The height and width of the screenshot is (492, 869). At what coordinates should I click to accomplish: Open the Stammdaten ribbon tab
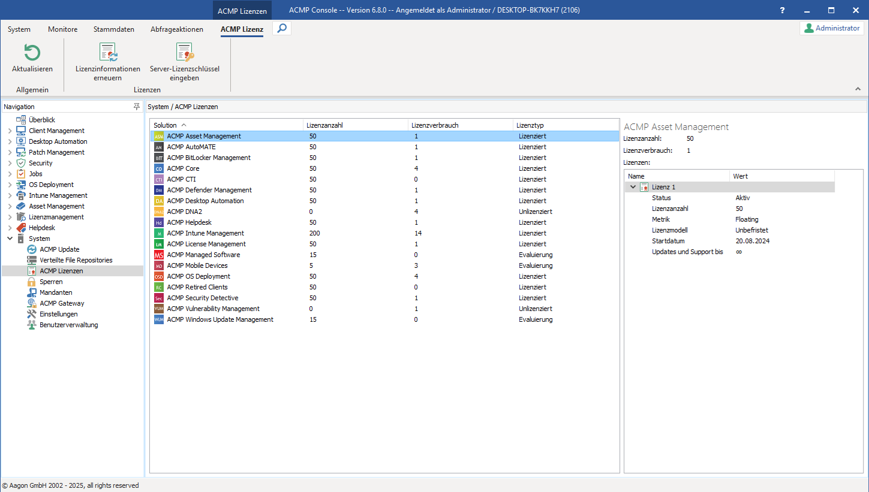click(113, 29)
